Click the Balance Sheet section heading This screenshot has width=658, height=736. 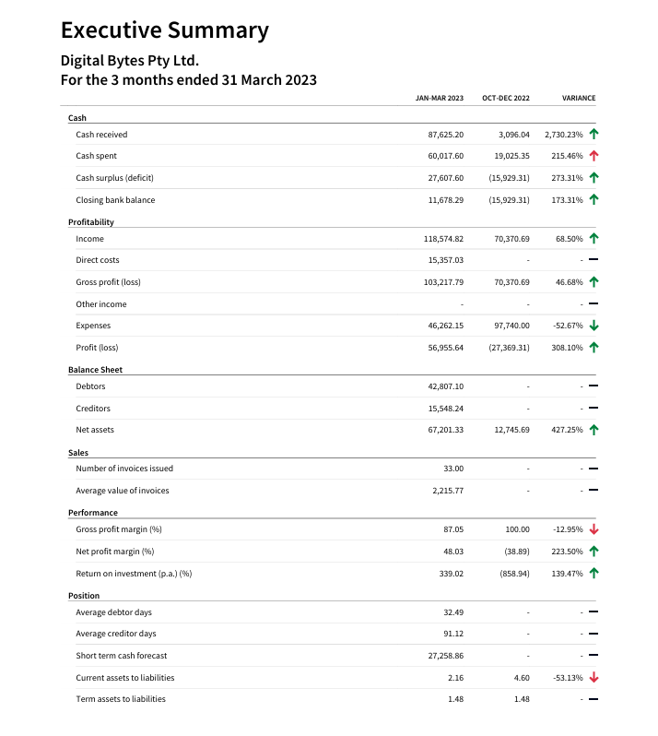[95, 370]
